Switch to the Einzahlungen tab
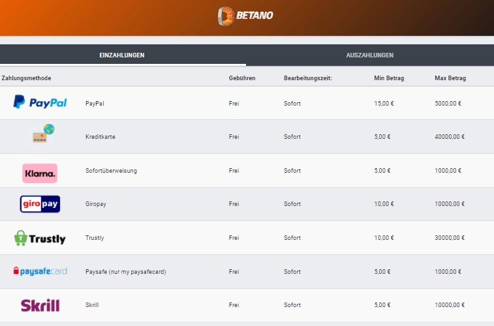Image resolution: width=494 pixels, height=326 pixels. [x=122, y=55]
